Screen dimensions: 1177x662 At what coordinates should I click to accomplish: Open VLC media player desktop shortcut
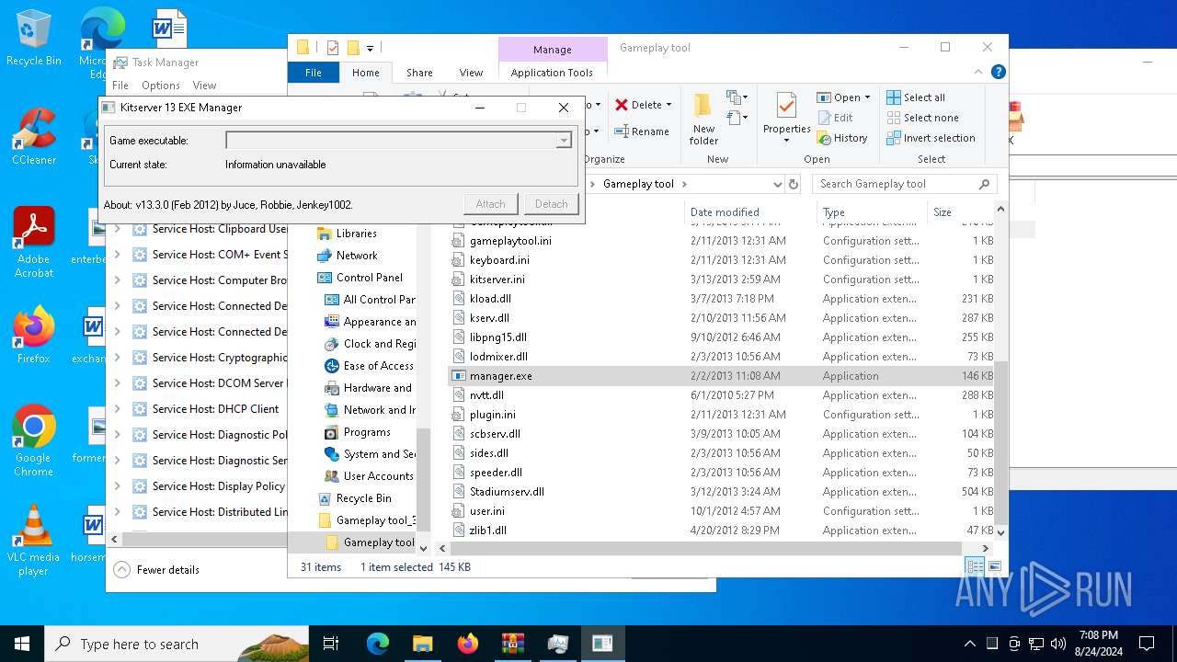click(33, 540)
